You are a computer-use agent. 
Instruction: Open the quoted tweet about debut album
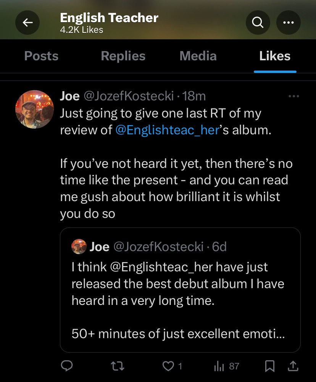pos(180,290)
